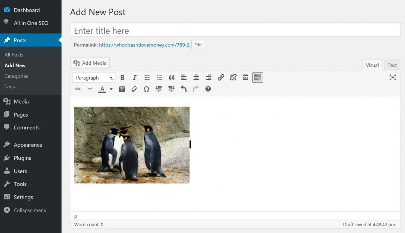
Task: Apply italic formatting
Action: [x=134, y=77]
